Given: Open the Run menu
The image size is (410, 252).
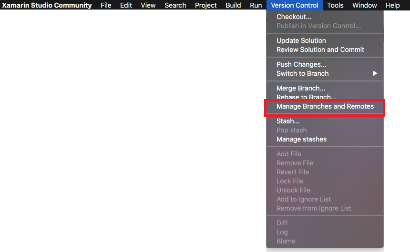Looking at the screenshot, I should pos(256,5).
